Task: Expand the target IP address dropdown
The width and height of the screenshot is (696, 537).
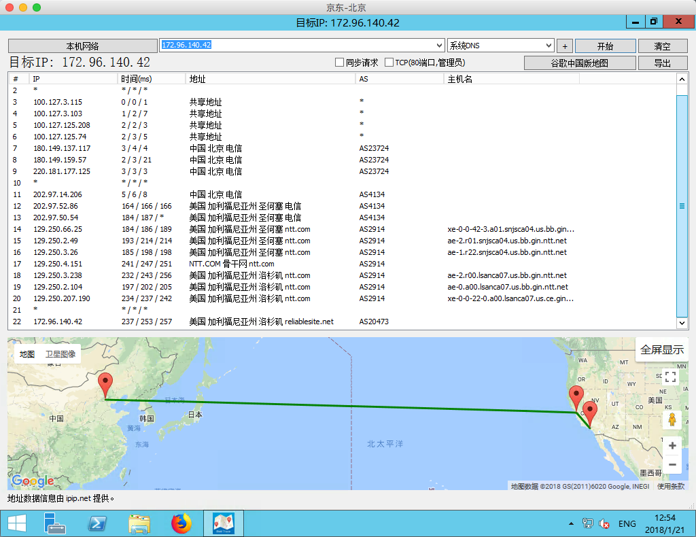Action: 439,46
